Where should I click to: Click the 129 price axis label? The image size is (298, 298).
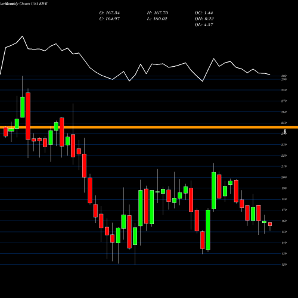(x=284, y=265)
